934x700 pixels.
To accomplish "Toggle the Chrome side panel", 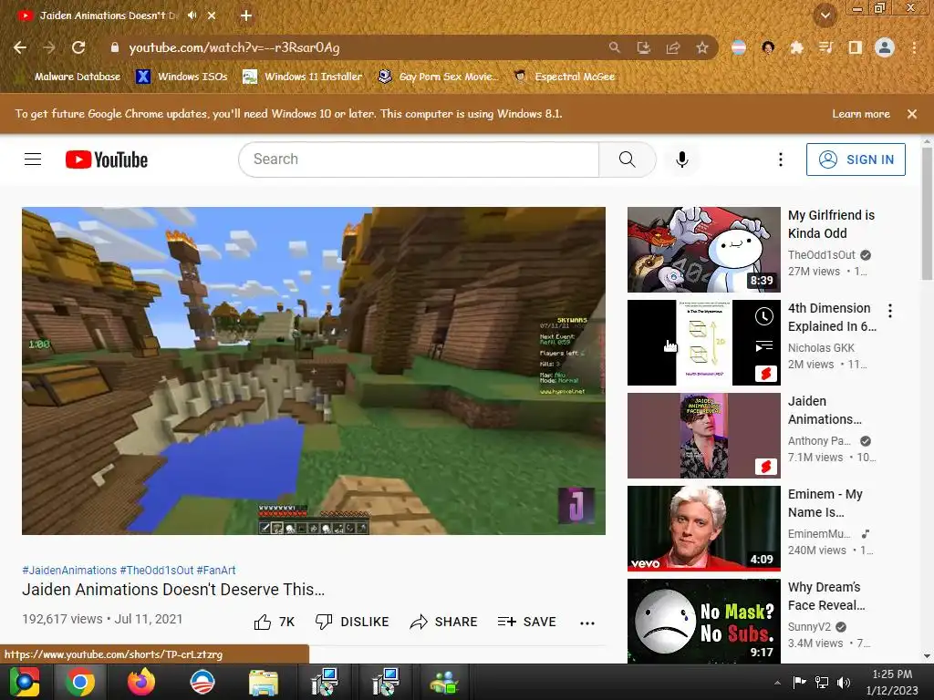I will 856,47.
